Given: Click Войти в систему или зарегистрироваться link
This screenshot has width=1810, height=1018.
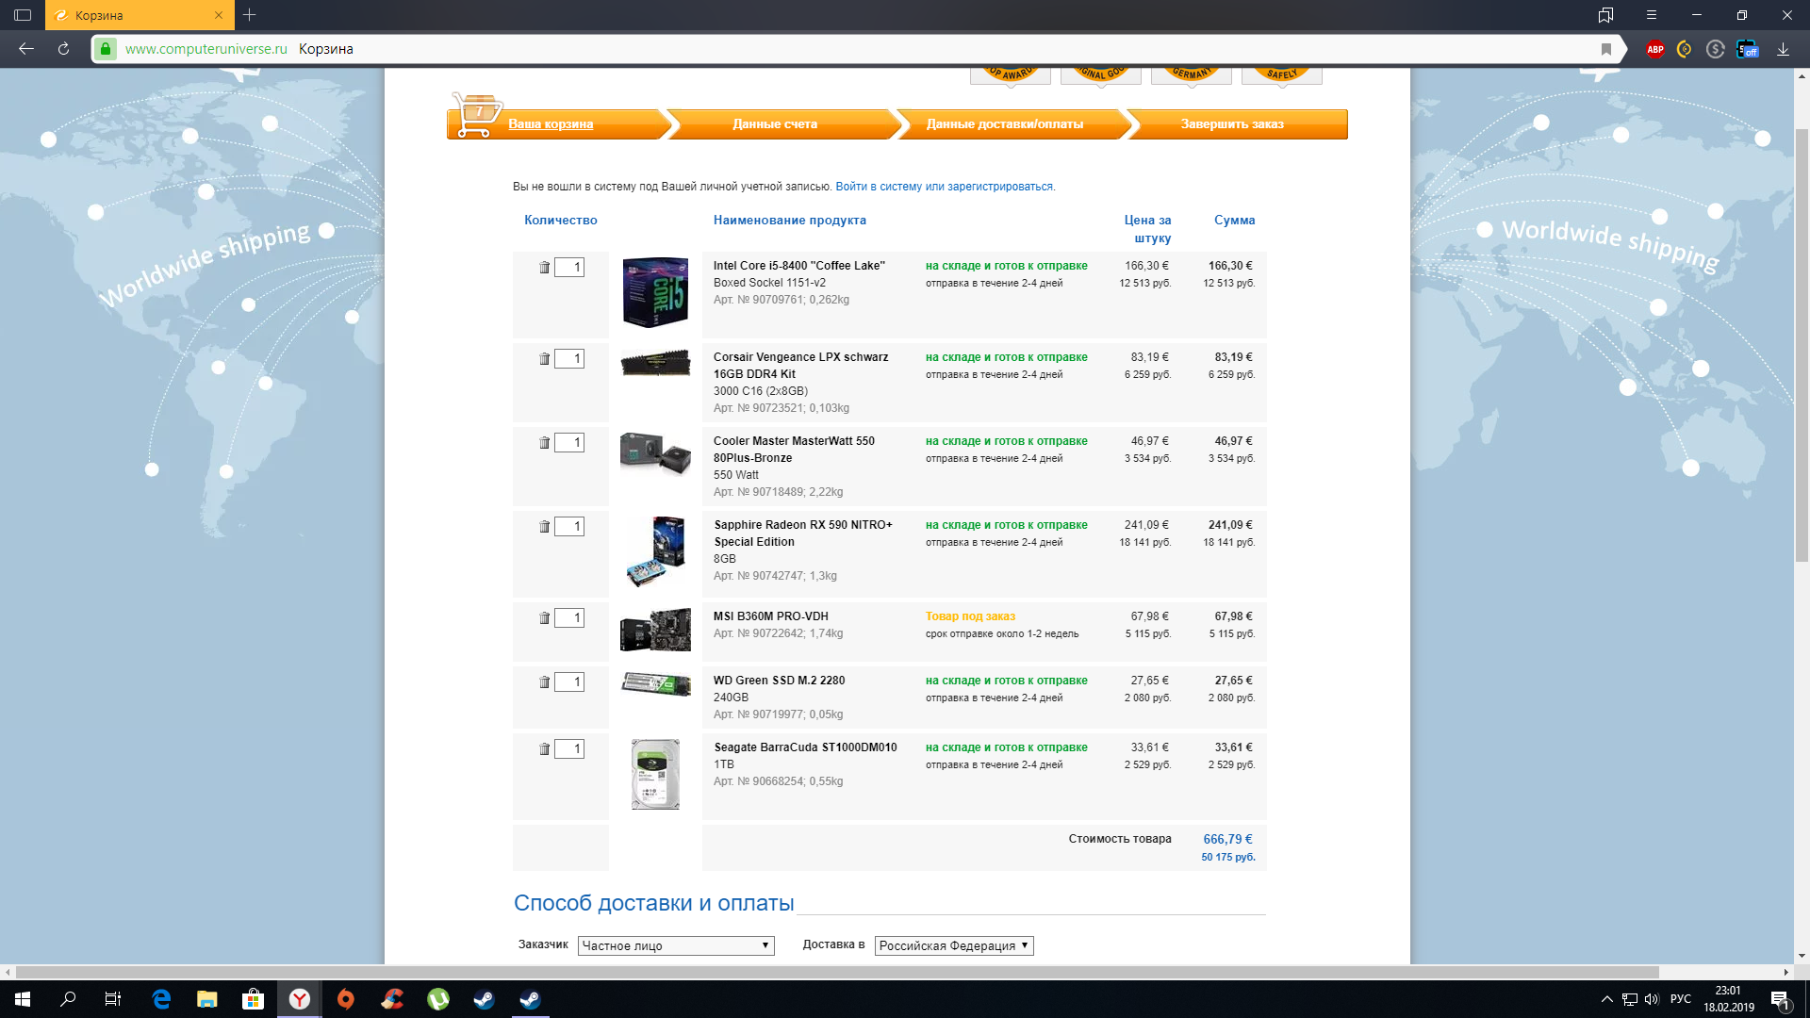Looking at the screenshot, I should tap(945, 187).
